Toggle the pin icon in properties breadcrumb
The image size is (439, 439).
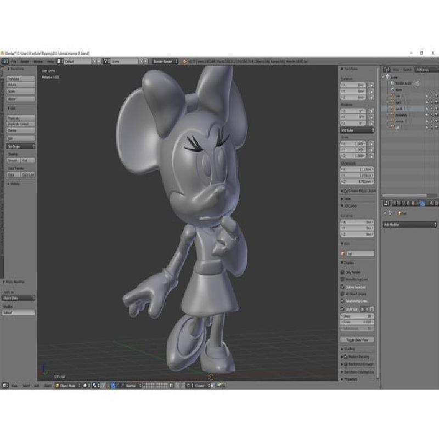point(386,213)
